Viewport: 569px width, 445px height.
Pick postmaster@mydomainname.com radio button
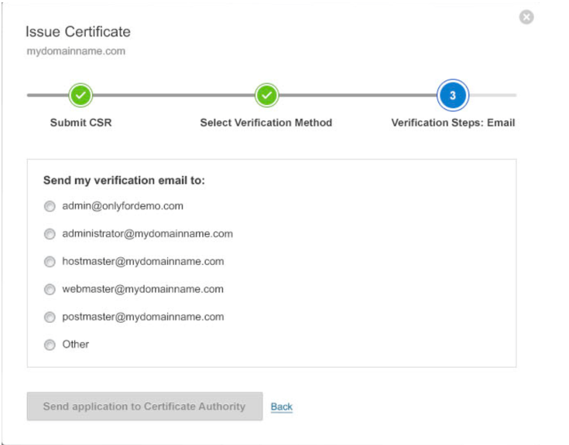50,318
